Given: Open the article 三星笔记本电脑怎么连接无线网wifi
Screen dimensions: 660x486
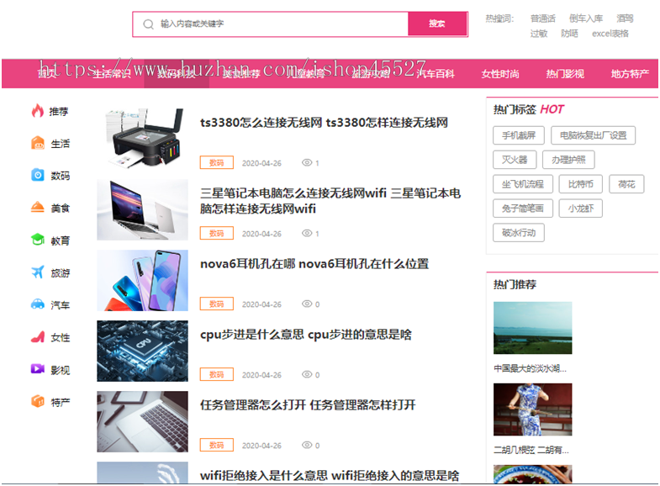Looking at the screenshot, I should click(330, 201).
